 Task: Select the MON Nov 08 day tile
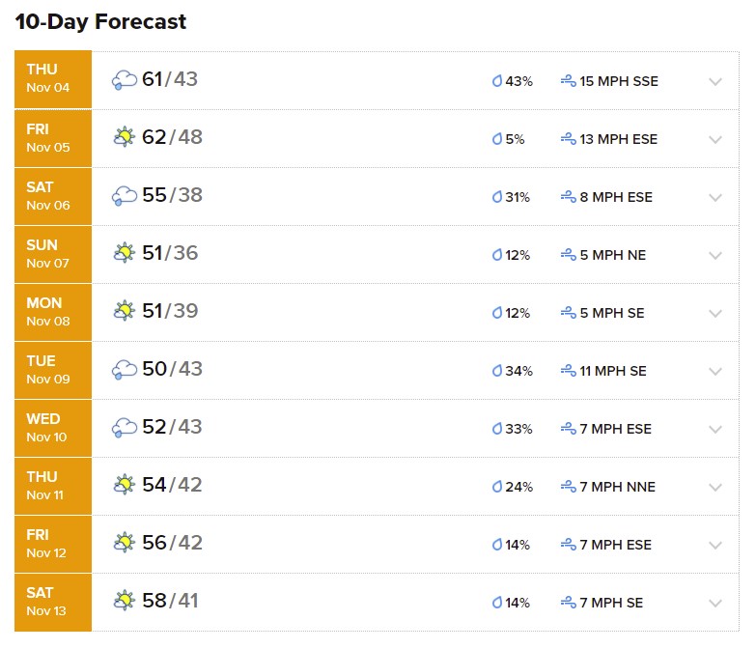(x=53, y=312)
